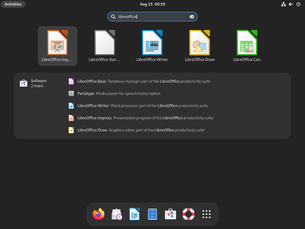Screen dimensions: 305x229
Task: Open the clock and calendar menu
Action: click(x=152, y=4)
